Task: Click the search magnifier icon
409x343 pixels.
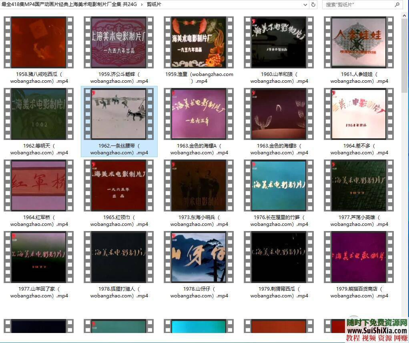Action: tap(397, 4)
